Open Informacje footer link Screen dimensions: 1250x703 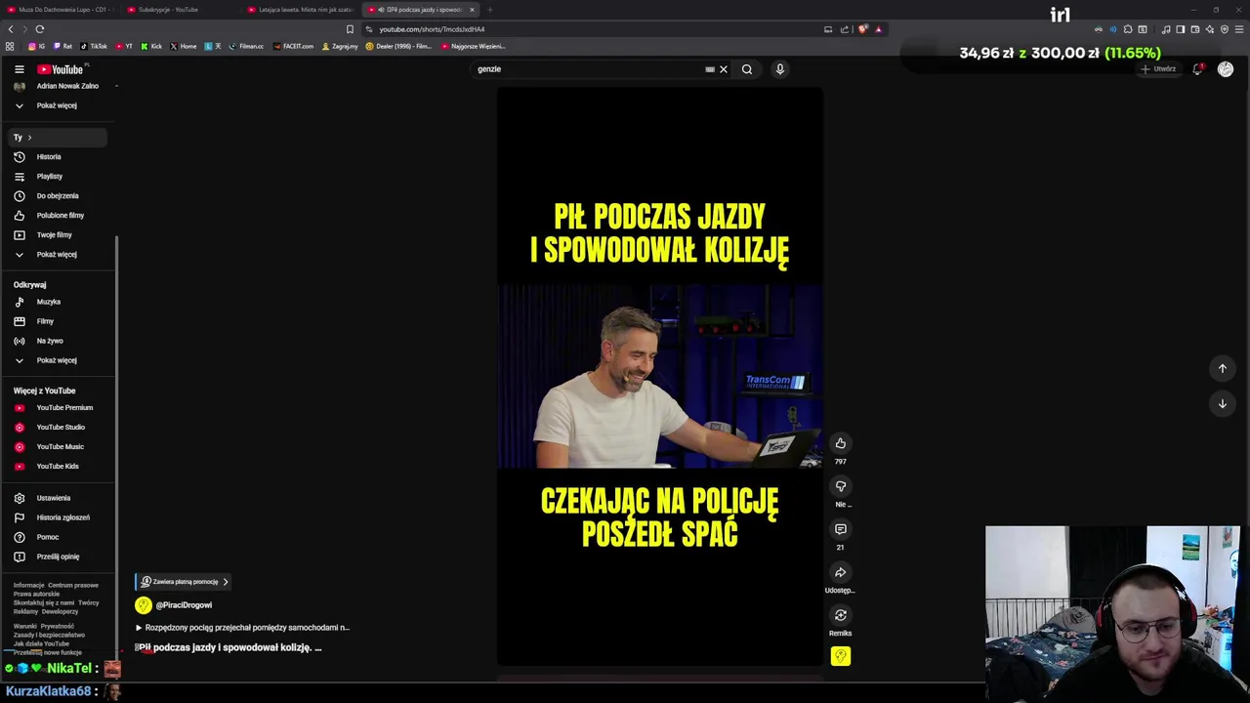coord(28,585)
